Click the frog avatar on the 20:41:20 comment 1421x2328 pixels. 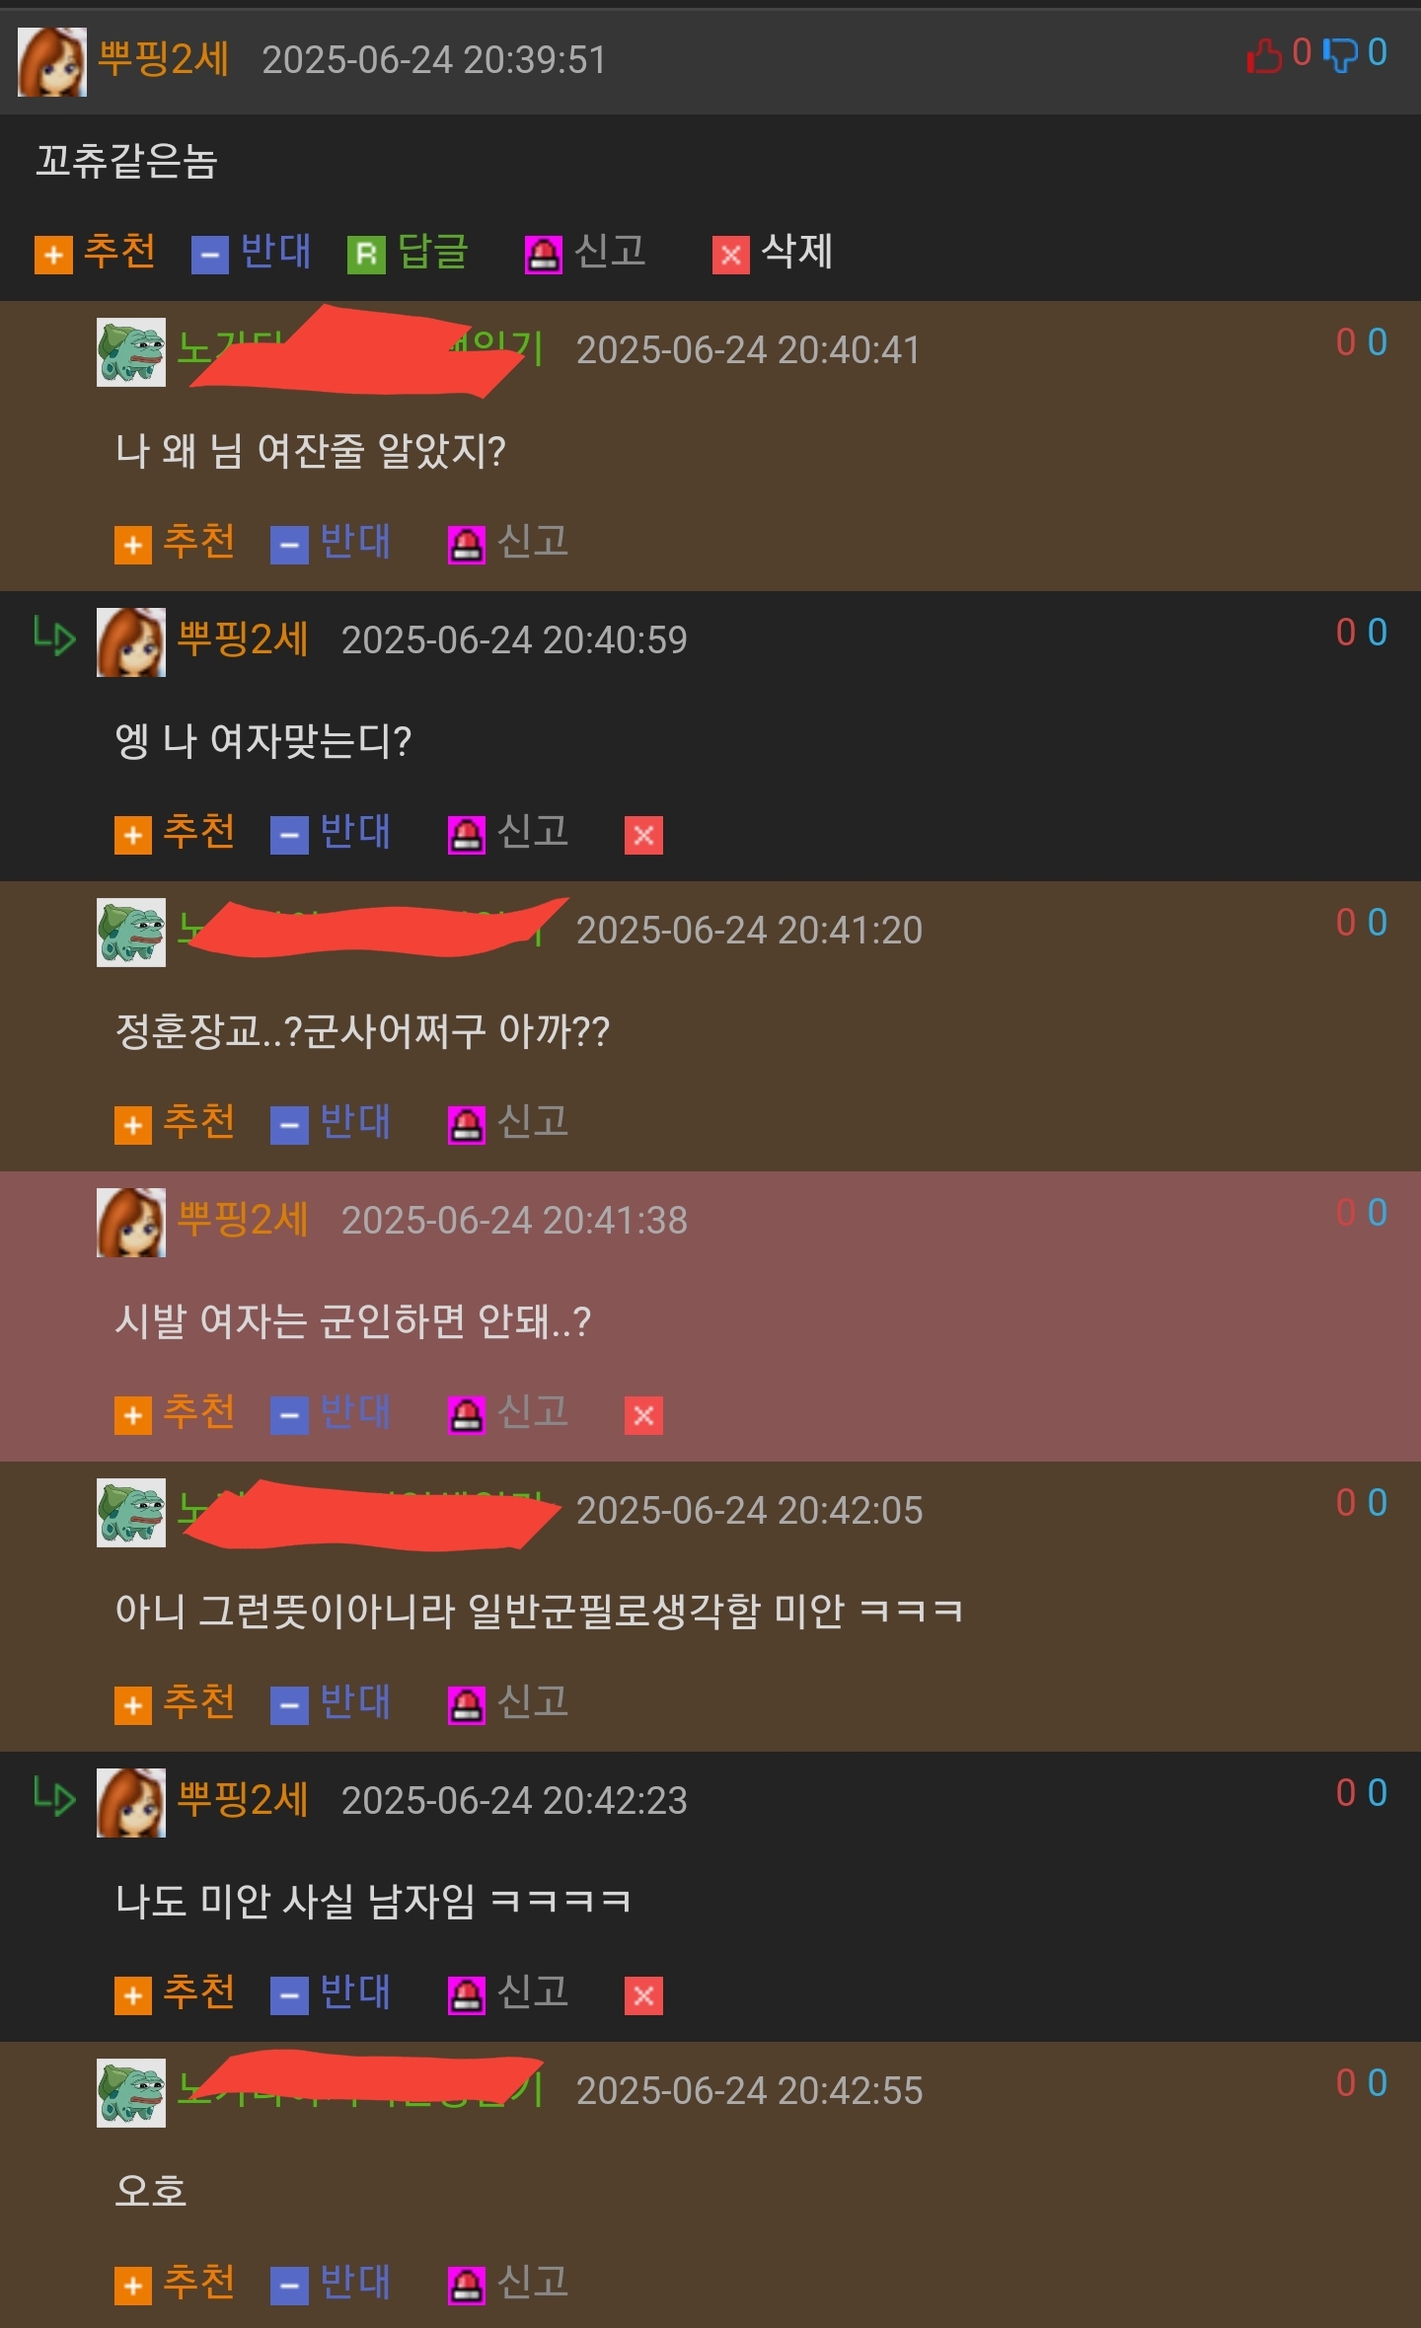(x=131, y=933)
